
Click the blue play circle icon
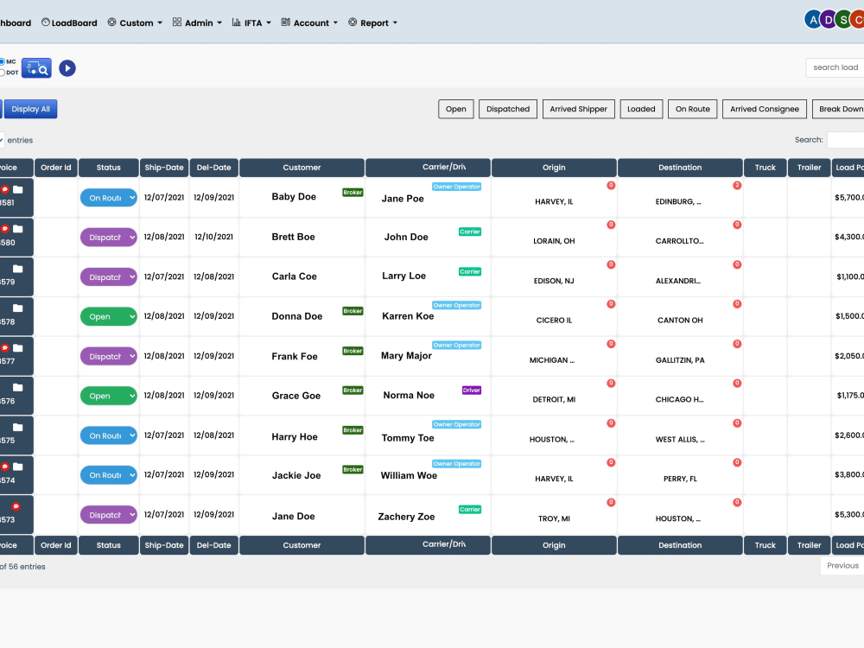(67, 68)
